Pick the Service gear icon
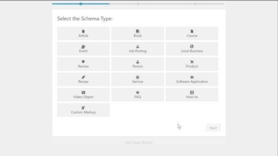278x156 pixels. pyautogui.click(x=138, y=77)
